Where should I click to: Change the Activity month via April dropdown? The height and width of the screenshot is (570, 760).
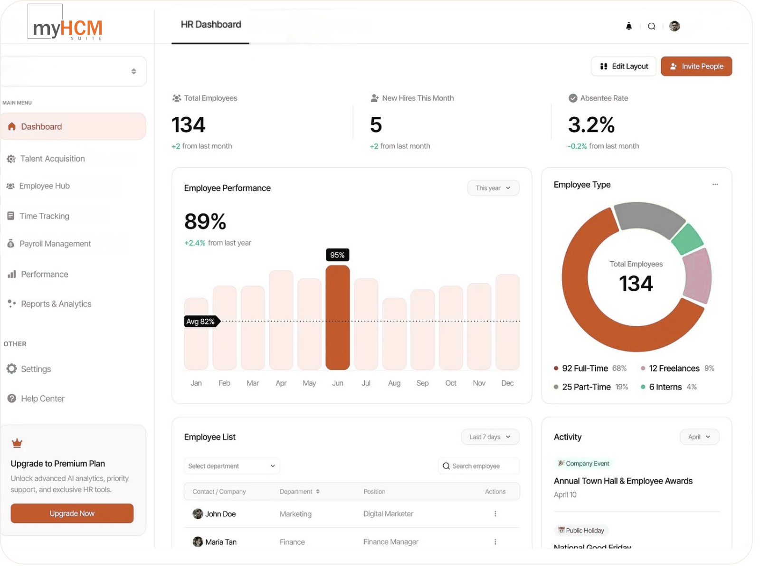[x=699, y=437]
